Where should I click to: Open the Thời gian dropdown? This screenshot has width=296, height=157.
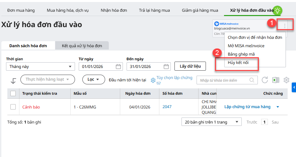tap(40, 66)
